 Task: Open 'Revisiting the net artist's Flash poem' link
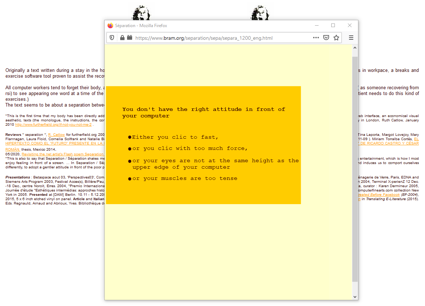coord(63,154)
